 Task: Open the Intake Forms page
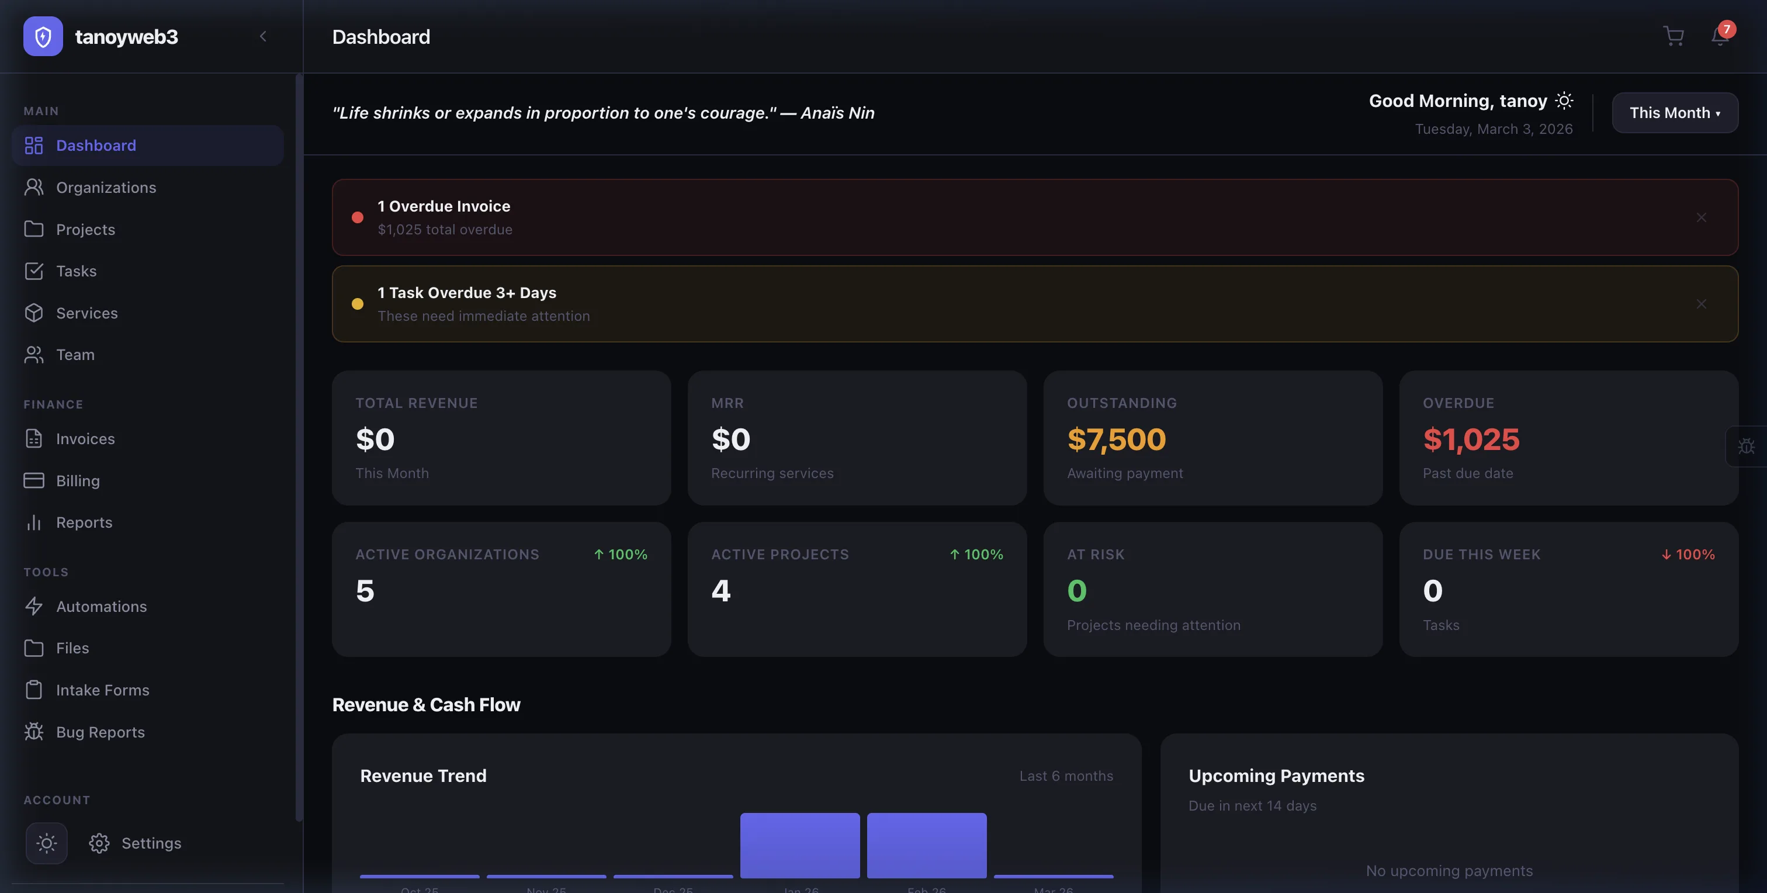(x=102, y=690)
